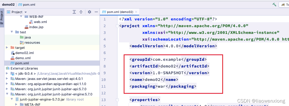Expand the target folder
This screenshot has height=106, width=289.
click(x=7, y=48)
